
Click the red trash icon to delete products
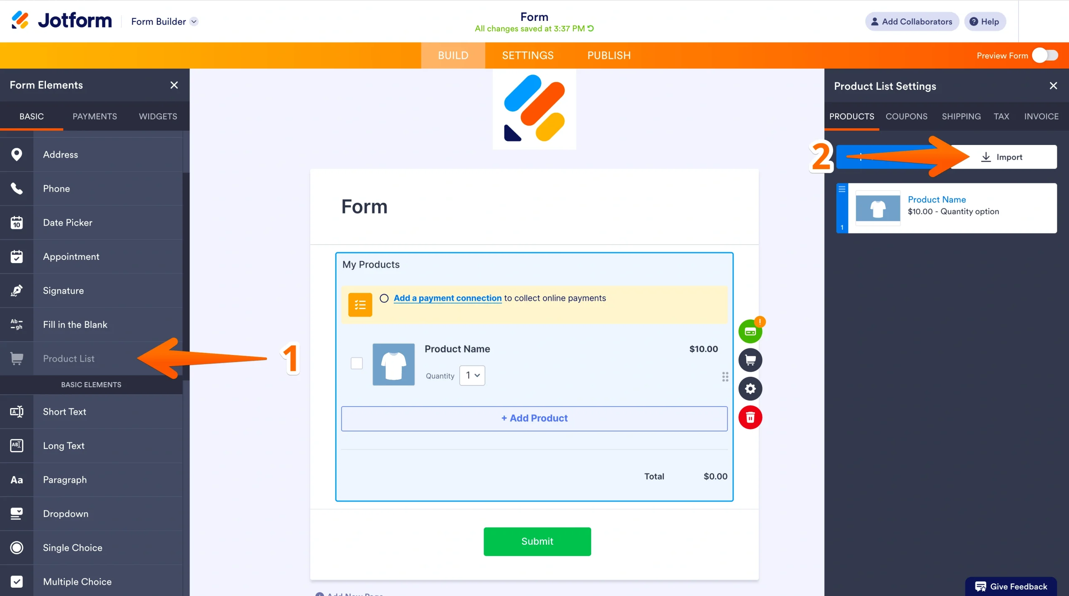pos(750,417)
